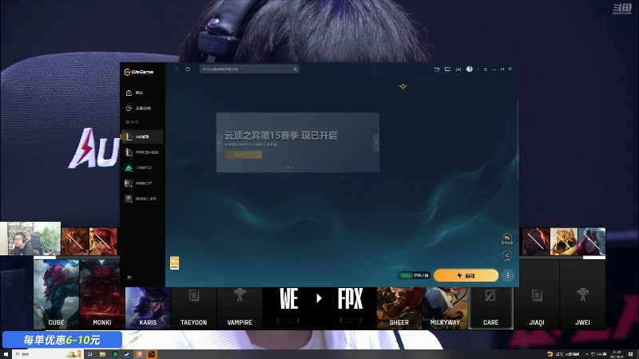Screen dimensions: 639x359
Task: Select the second League of Legends sidebar entry
Action: pyautogui.click(x=142, y=152)
